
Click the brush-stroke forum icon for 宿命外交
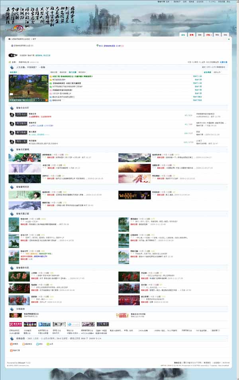(x=12, y=124)
